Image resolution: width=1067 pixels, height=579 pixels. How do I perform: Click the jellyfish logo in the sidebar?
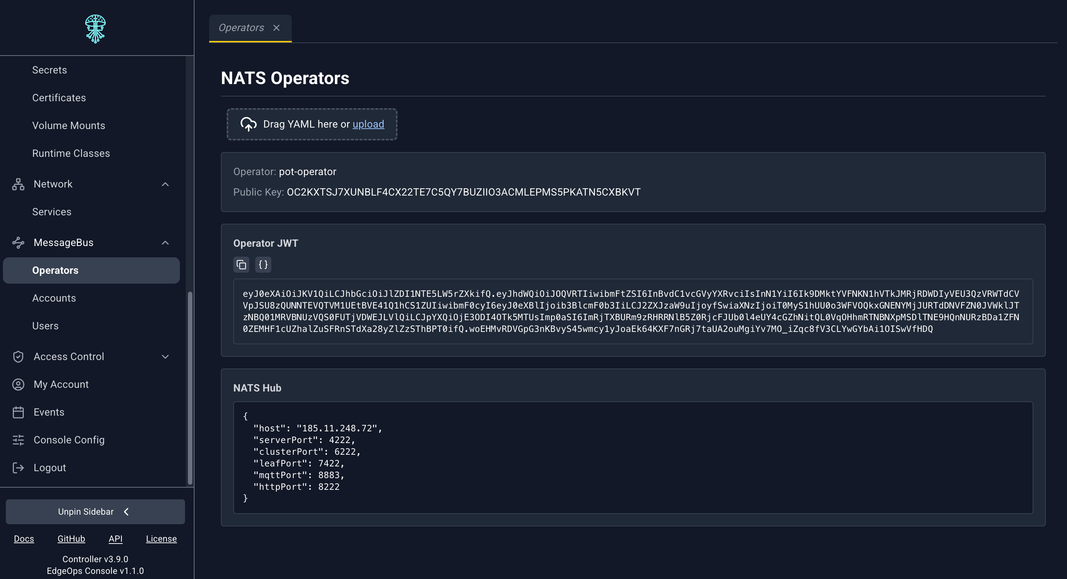click(95, 29)
